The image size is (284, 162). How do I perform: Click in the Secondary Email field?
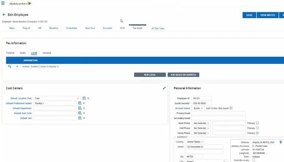tap(218, 118)
